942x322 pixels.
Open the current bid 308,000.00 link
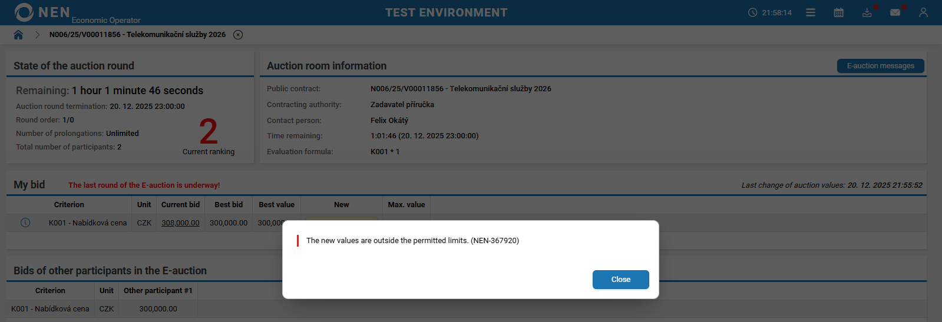(180, 223)
